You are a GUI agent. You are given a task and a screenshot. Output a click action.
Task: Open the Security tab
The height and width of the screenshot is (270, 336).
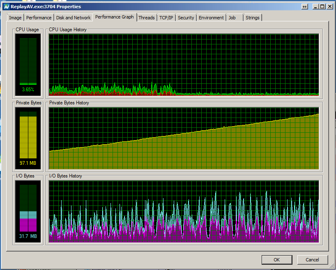[x=186, y=18]
